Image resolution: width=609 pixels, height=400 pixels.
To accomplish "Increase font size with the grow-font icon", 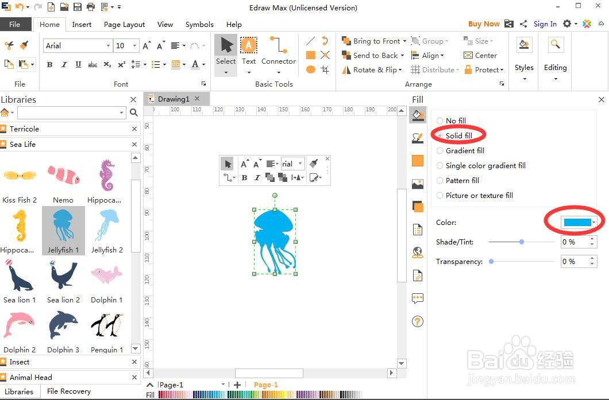I will tap(147, 45).
